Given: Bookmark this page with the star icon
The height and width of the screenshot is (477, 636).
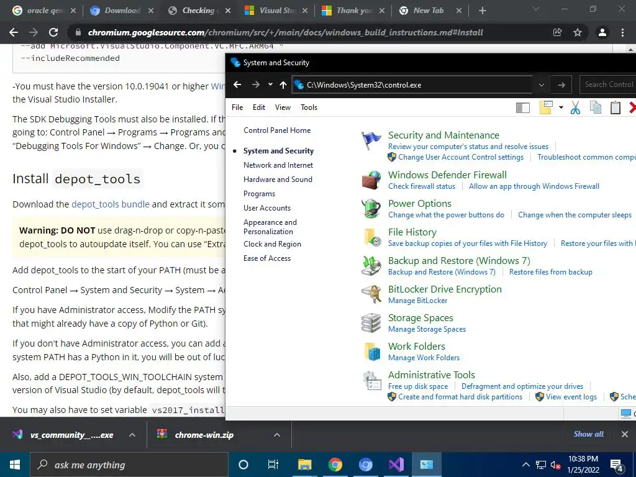Looking at the screenshot, I should tap(578, 32).
